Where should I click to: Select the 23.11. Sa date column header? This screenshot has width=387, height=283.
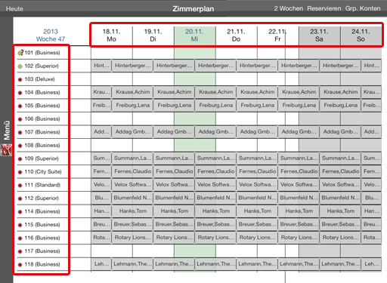coord(319,35)
